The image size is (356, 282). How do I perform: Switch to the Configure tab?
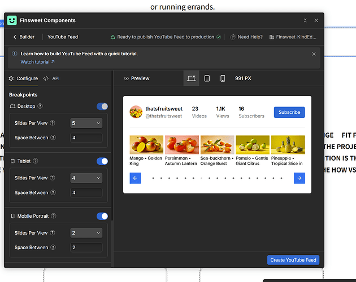(x=23, y=78)
